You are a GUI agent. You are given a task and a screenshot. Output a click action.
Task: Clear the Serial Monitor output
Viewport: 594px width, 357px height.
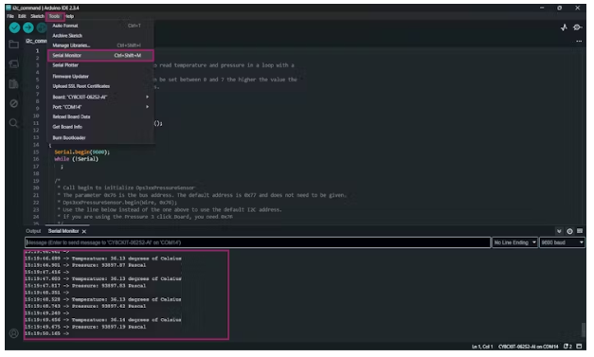[x=580, y=231]
